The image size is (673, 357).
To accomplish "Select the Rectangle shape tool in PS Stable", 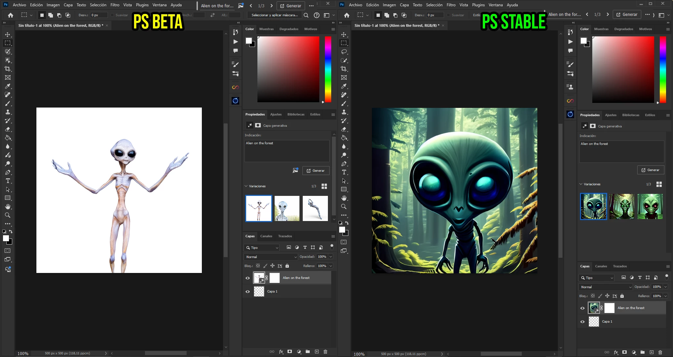I will (344, 189).
